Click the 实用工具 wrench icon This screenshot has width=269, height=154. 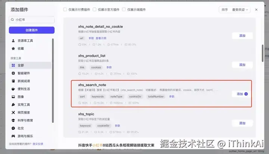[x=13, y=105]
